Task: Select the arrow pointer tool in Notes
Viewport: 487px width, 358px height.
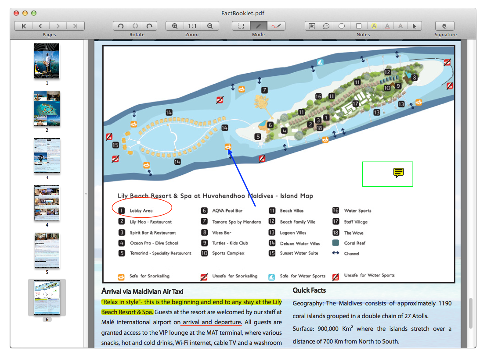Action: point(414,26)
